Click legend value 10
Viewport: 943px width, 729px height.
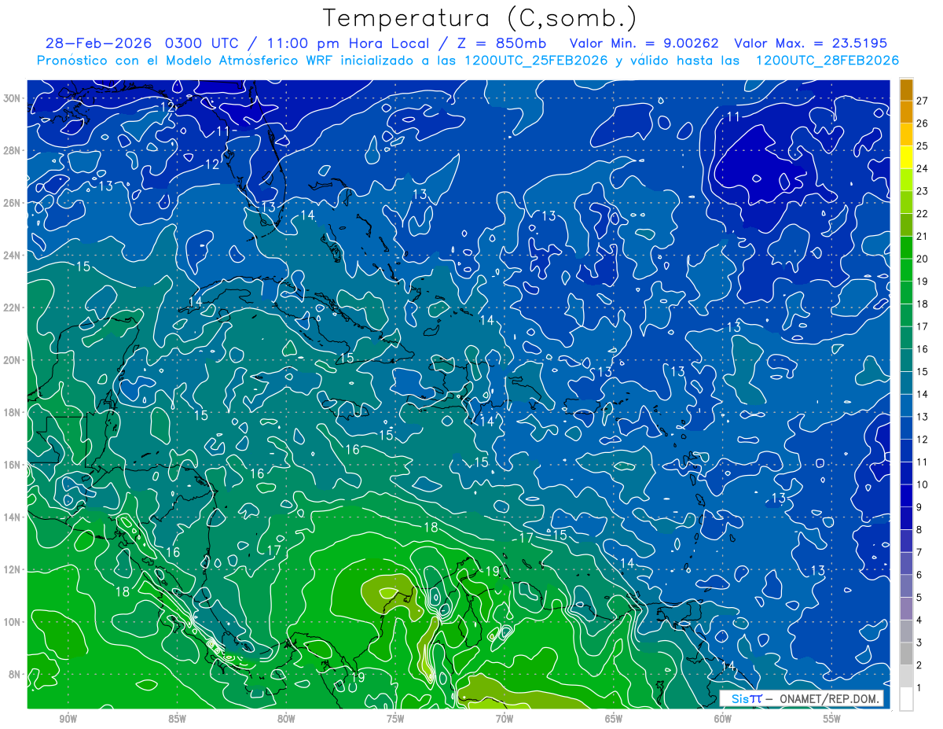[x=923, y=484]
